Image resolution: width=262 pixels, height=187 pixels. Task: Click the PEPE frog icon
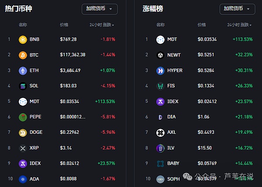pyautogui.click(x=23, y=117)
